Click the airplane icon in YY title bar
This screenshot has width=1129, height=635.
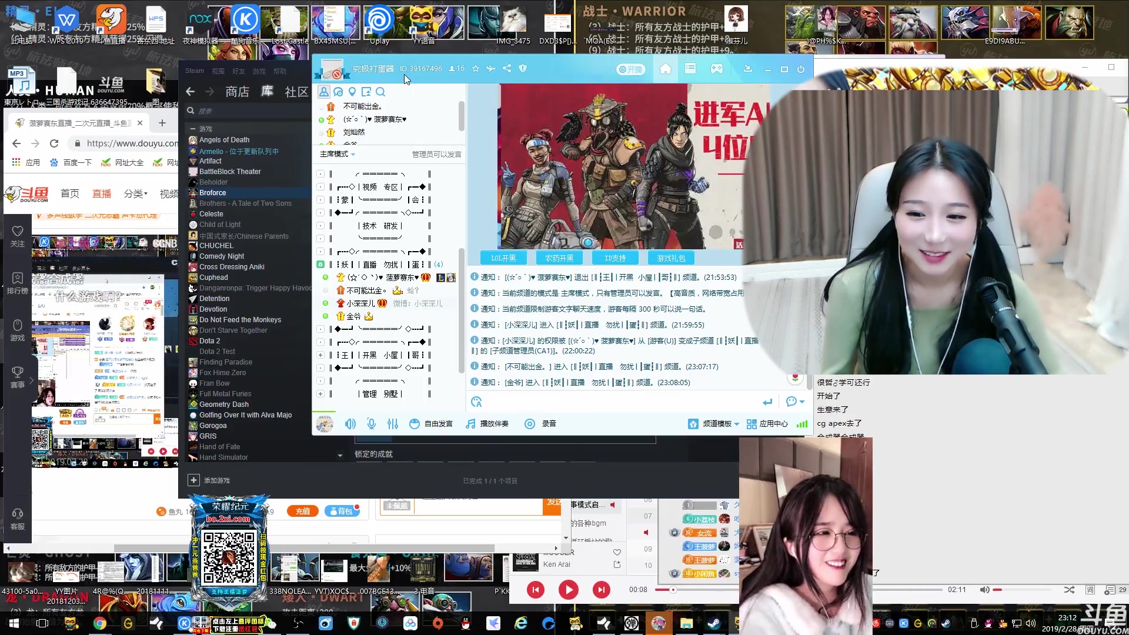tap(491, 69)
